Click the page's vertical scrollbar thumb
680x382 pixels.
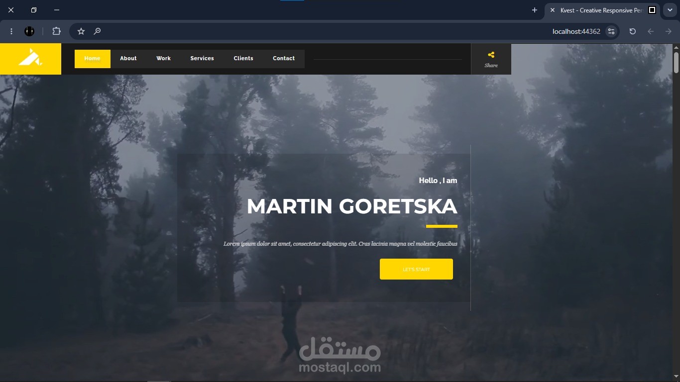[x=676, y=62]
